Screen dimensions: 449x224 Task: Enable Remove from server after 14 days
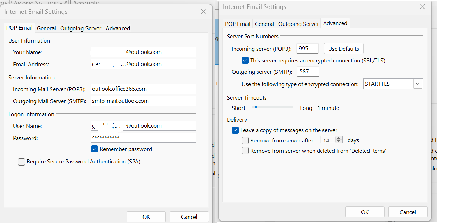(245, 140)
